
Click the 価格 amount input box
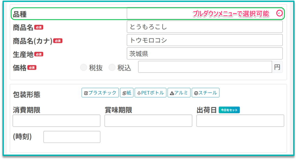coord(205,67)
